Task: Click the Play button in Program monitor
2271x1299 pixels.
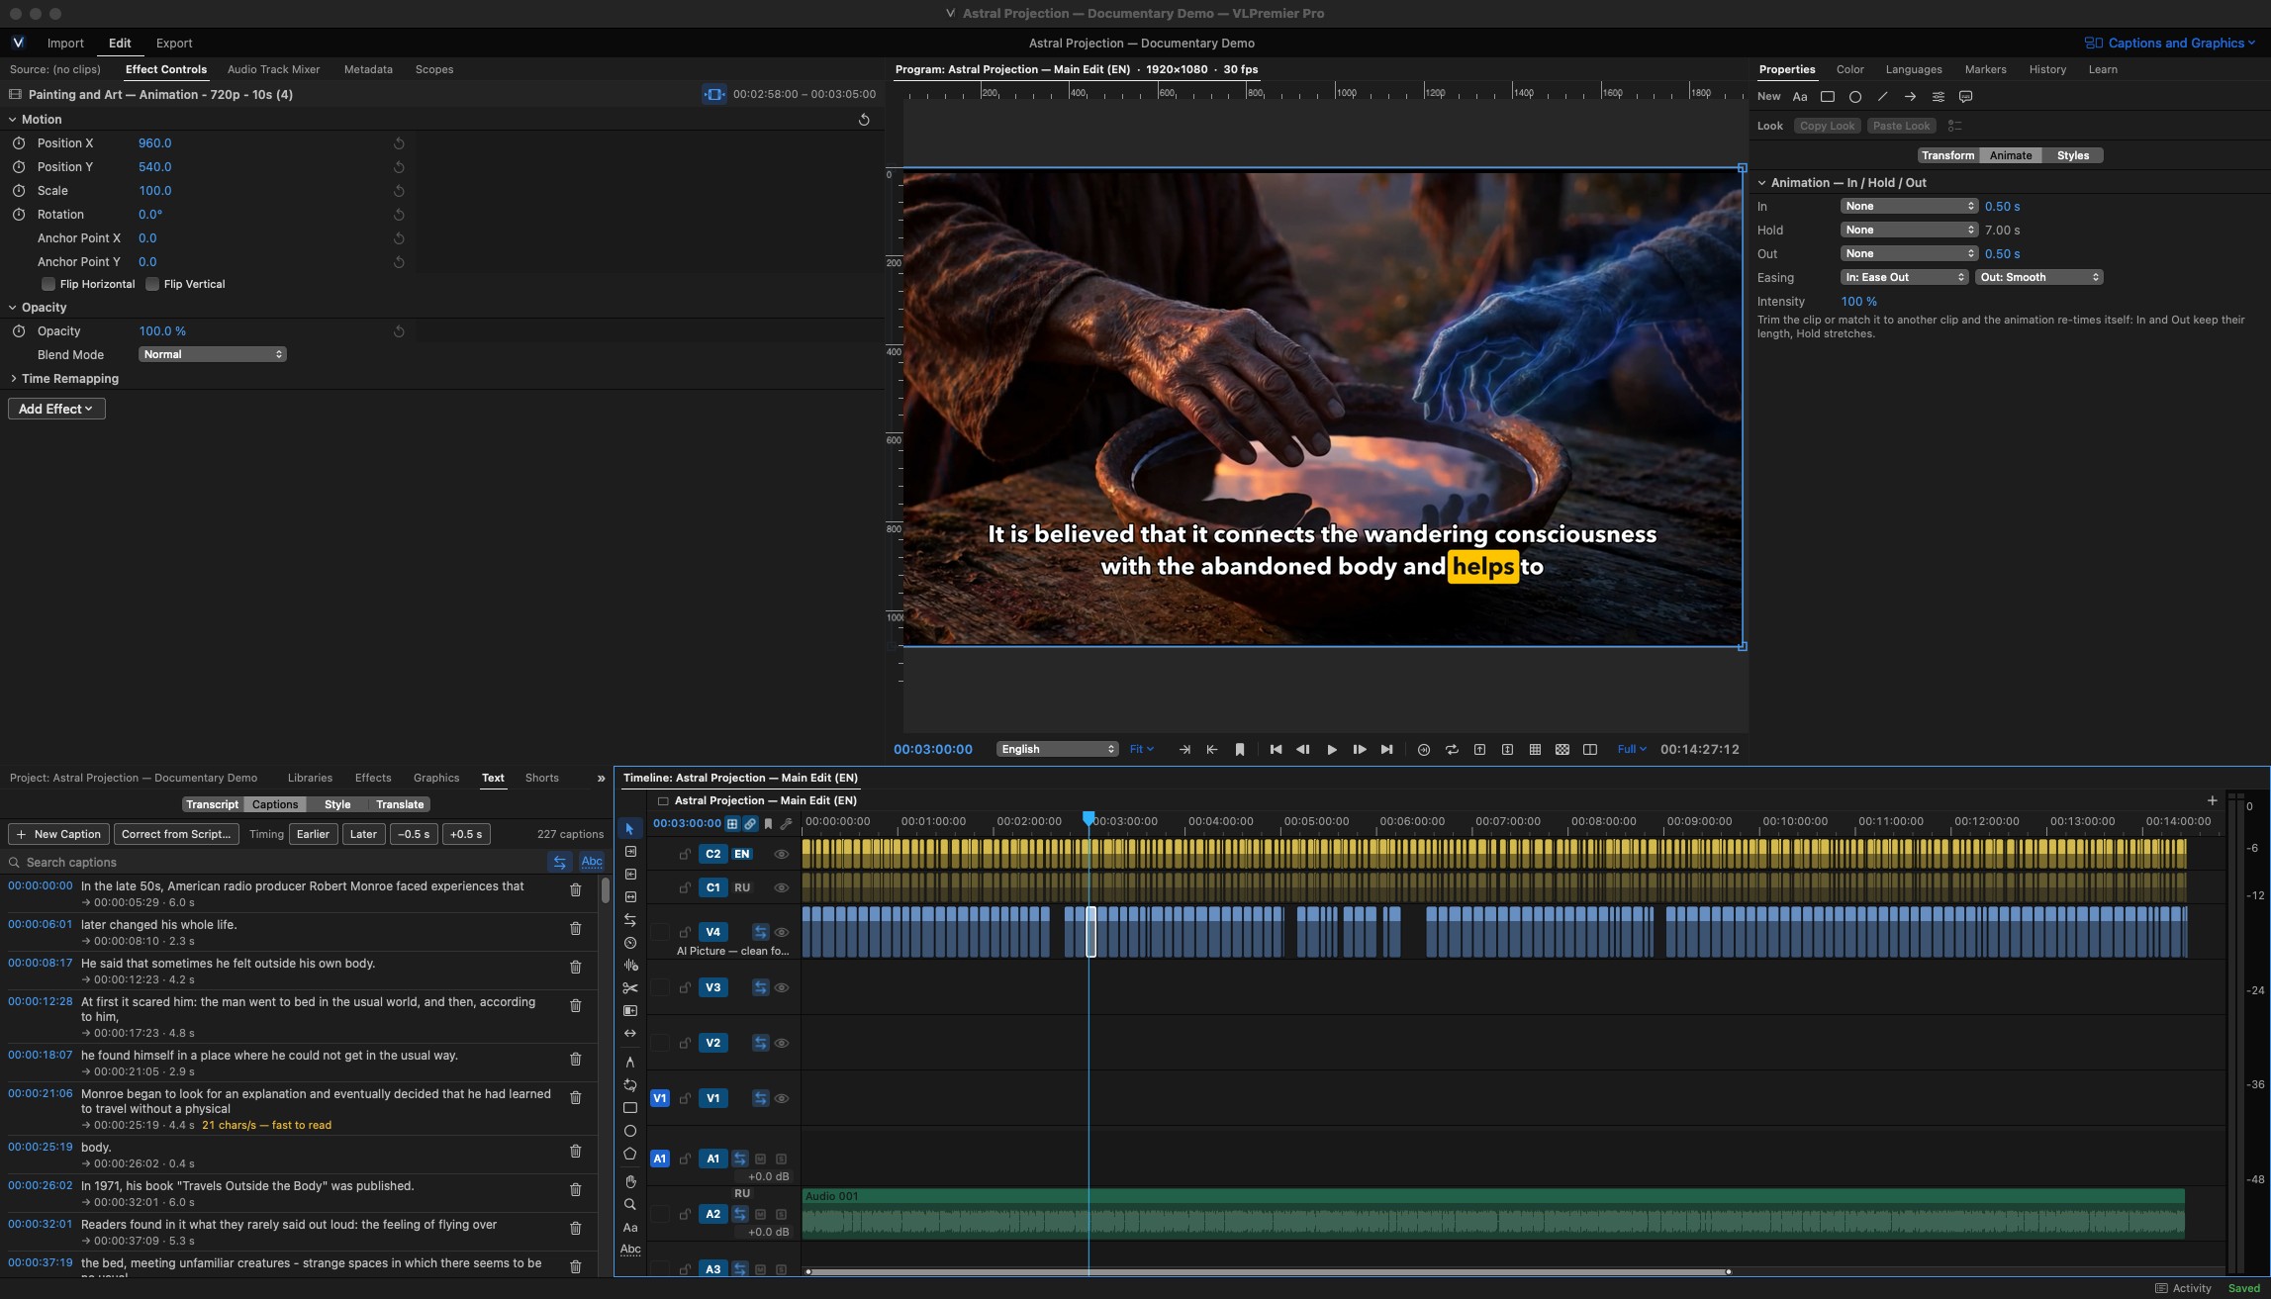Action: pyautogui.click(x=1331, y=750)
